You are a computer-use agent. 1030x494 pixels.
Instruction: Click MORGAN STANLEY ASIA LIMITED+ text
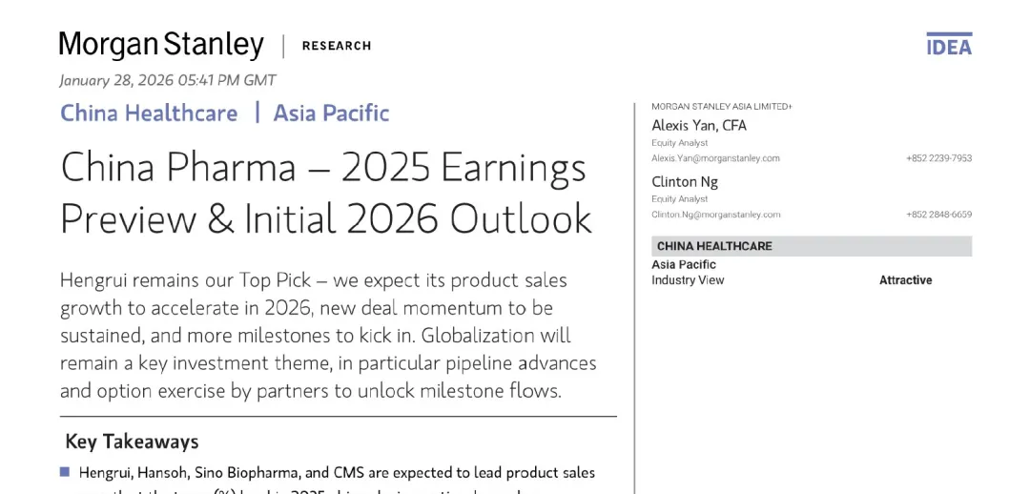[722, 107]
